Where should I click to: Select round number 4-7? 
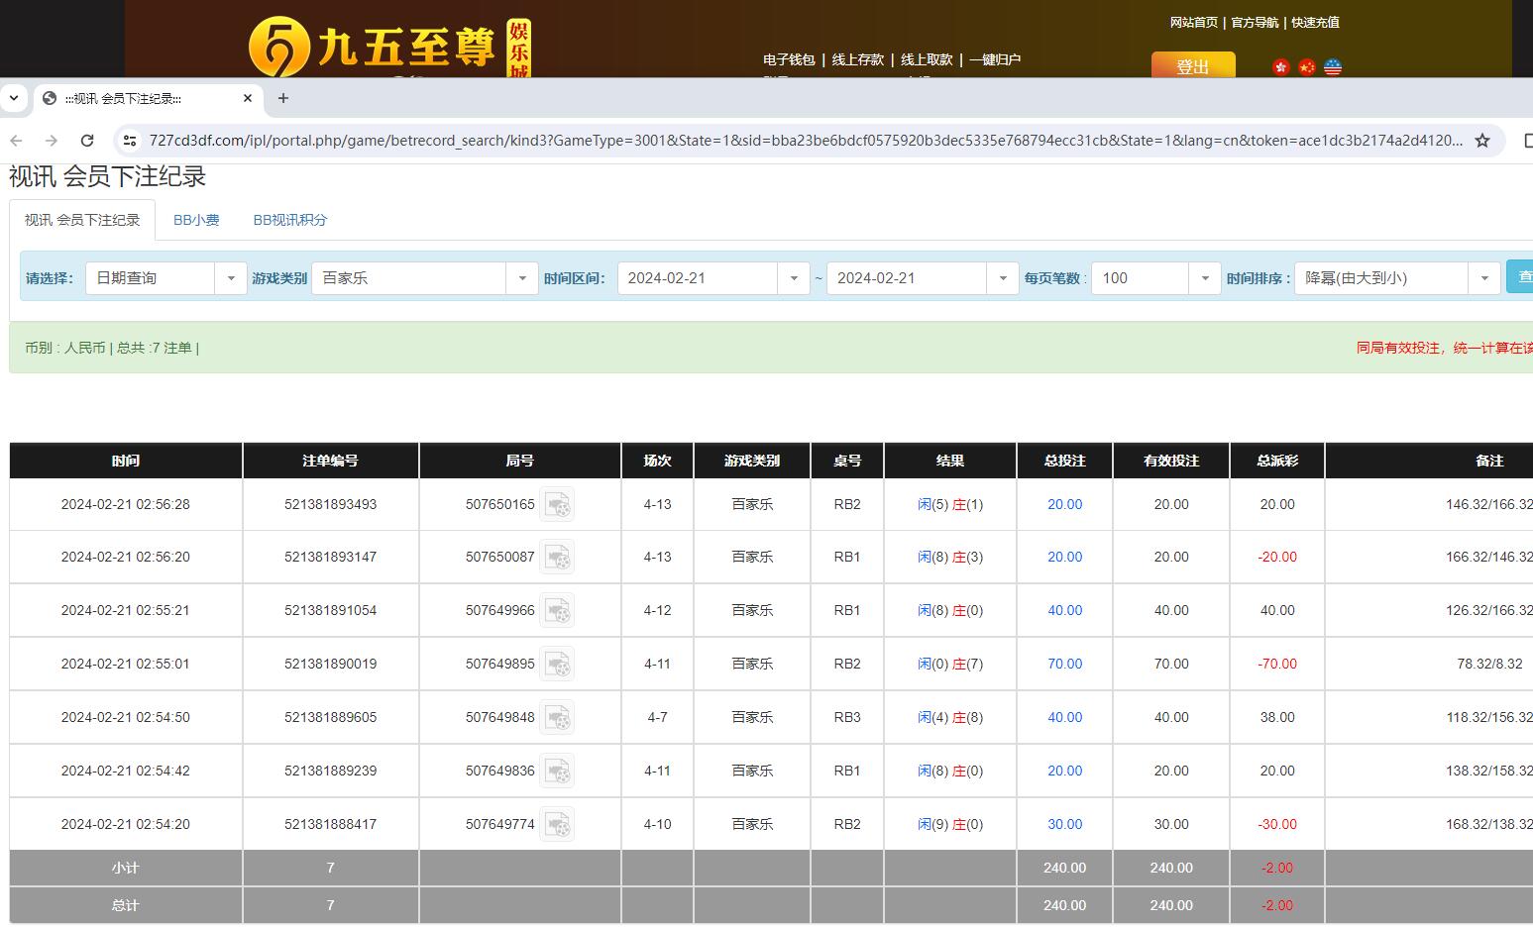(657, 717)
